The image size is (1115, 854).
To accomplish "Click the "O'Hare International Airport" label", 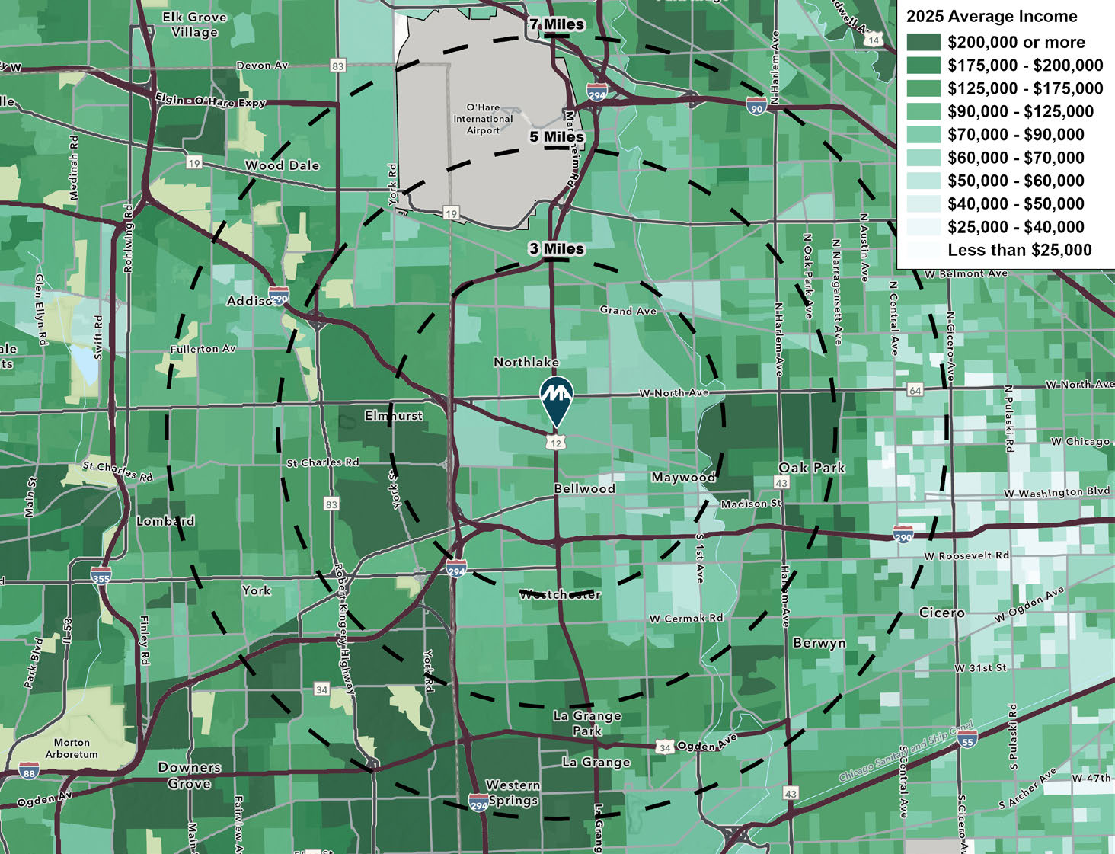I will pos(483,119).
